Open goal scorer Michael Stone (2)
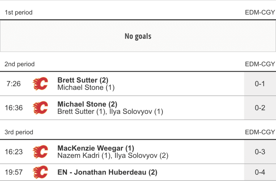This screenshot has height=181, width=276. (x=87, y=104)
